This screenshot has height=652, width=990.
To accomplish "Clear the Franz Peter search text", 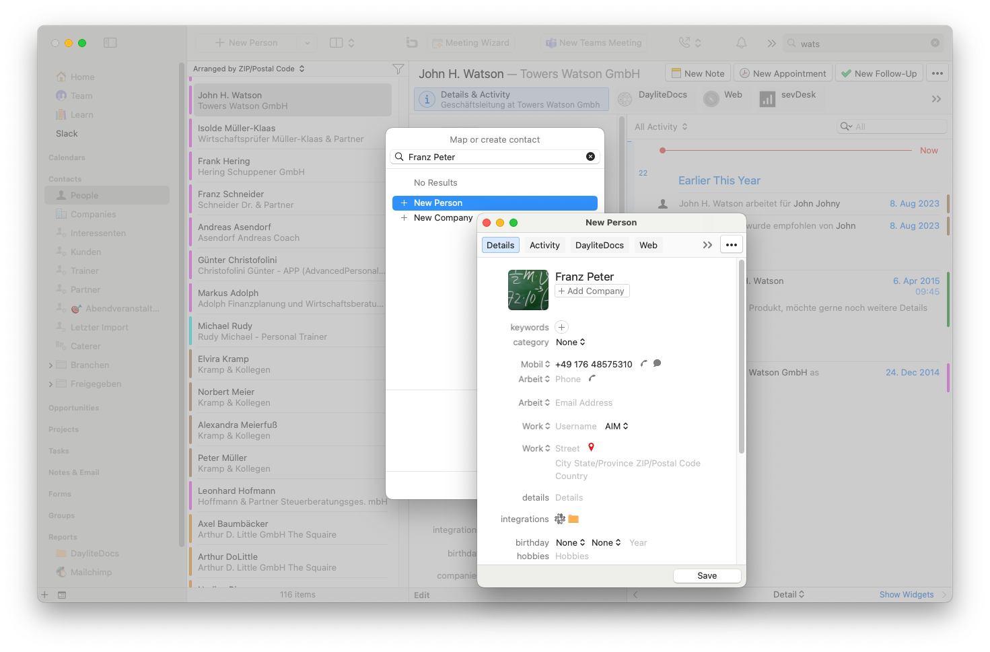I will click(590, 157).
